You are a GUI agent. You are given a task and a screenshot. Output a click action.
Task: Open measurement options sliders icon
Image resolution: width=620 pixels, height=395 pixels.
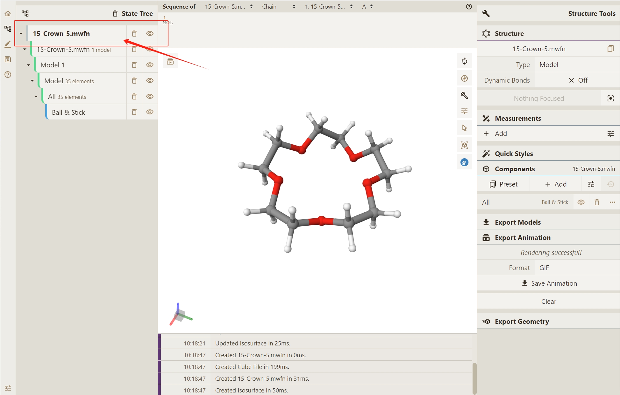pos(610,134)
